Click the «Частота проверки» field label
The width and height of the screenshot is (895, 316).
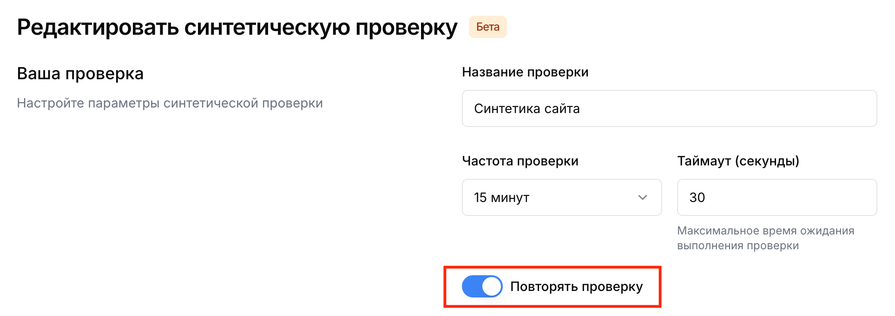[x=520, y=161]
